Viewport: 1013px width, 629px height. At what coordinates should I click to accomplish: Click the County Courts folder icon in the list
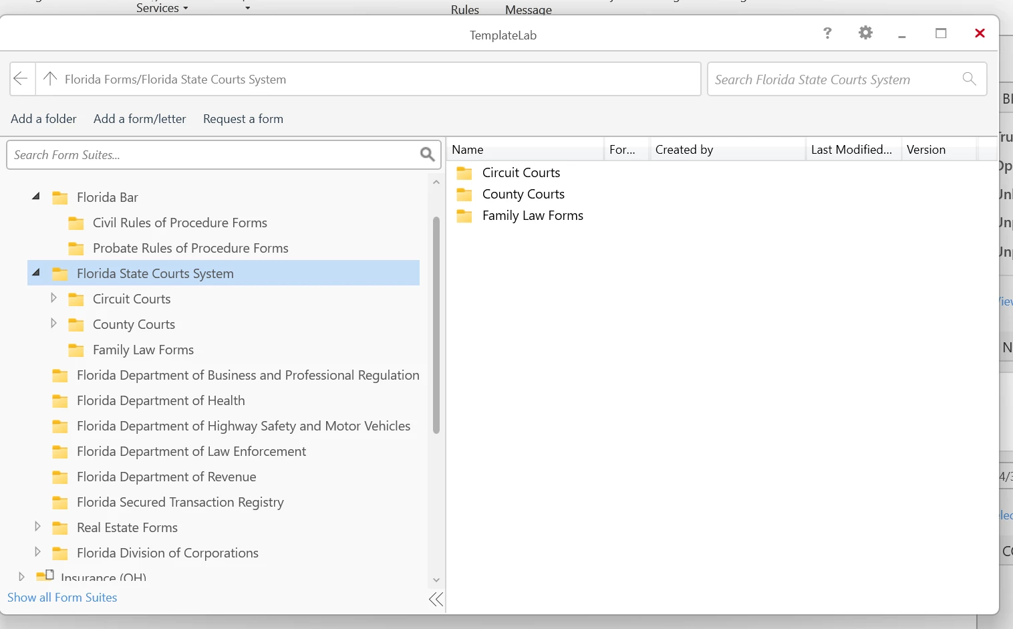pyautogui.click(x=464, y=195)
